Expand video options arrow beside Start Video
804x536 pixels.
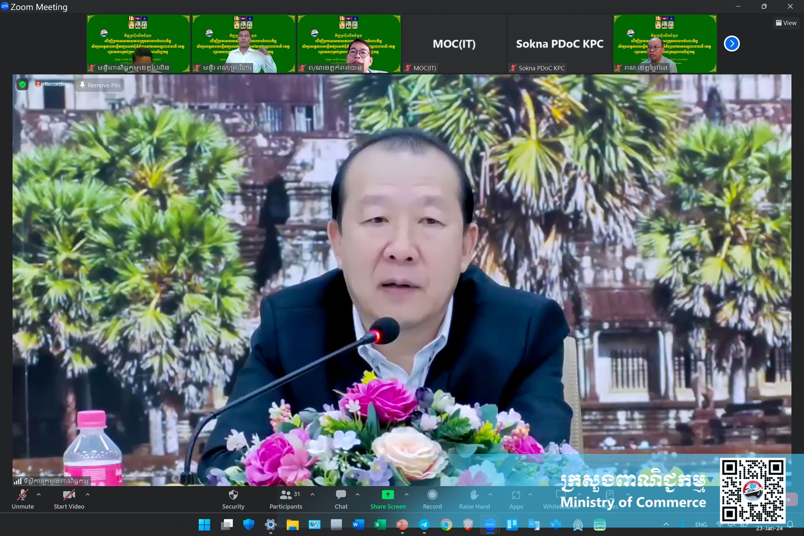pos(88,495)
